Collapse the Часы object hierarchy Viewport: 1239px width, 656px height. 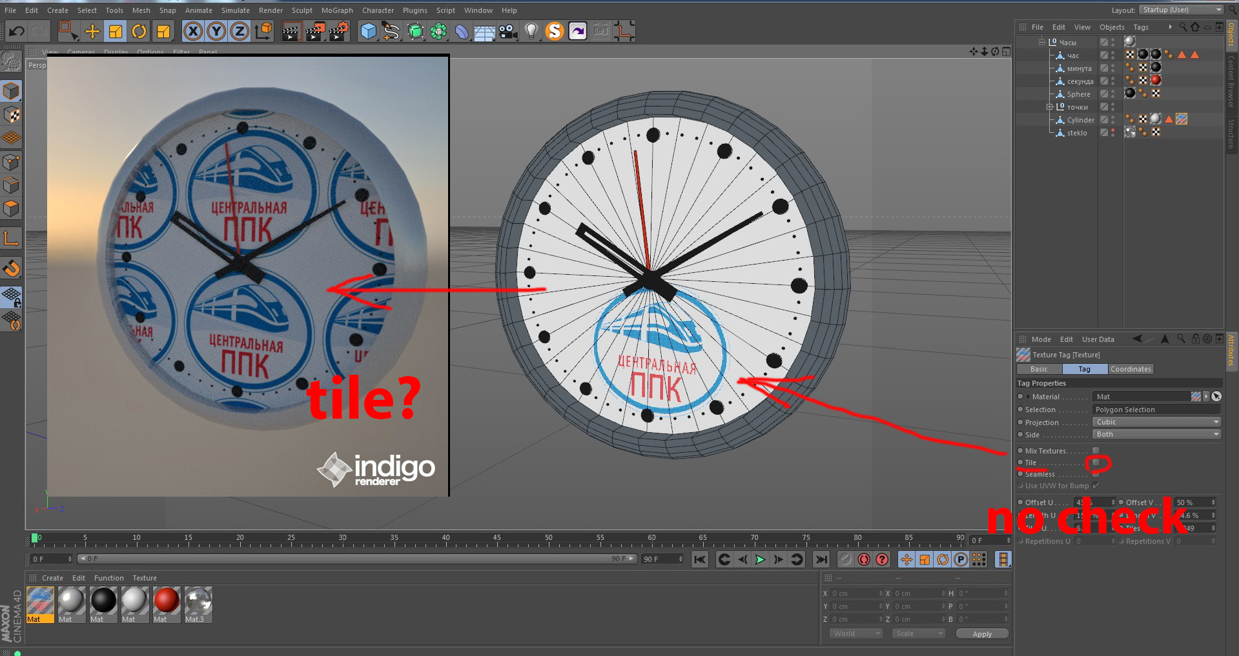[x=1041, y=42]
